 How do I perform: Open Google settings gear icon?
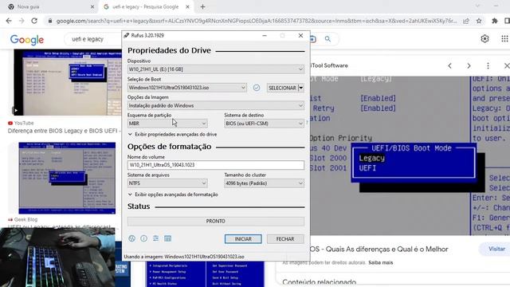pos(484,39)
